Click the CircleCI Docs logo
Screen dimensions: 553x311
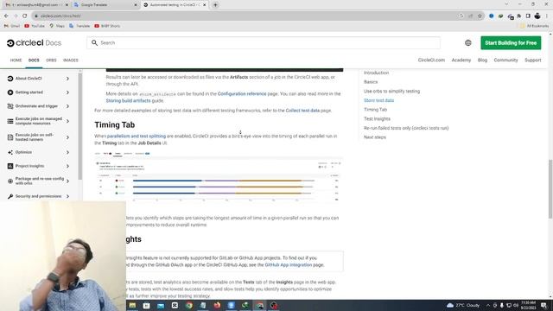(x=34, y=42)
